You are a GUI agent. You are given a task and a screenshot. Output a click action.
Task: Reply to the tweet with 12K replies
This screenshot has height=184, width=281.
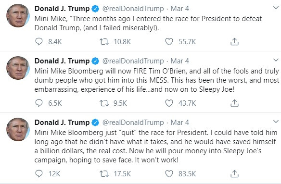click(x=38, y=174)
